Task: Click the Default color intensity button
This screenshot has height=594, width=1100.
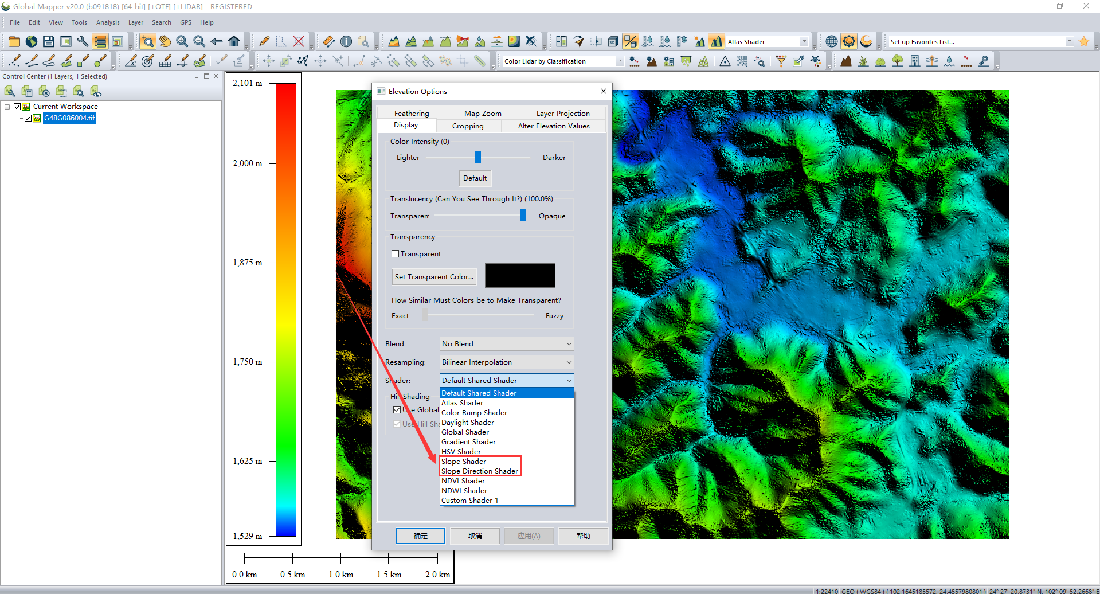Action: pos(475,178)
